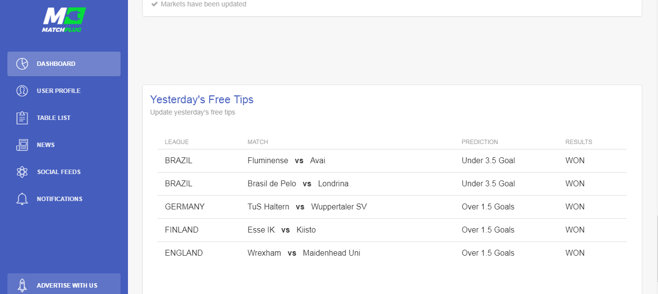Image resolution: width=658 pixels, height=294 pixels.
Task: Click the RESULTS column header
Action: (579, 142)
